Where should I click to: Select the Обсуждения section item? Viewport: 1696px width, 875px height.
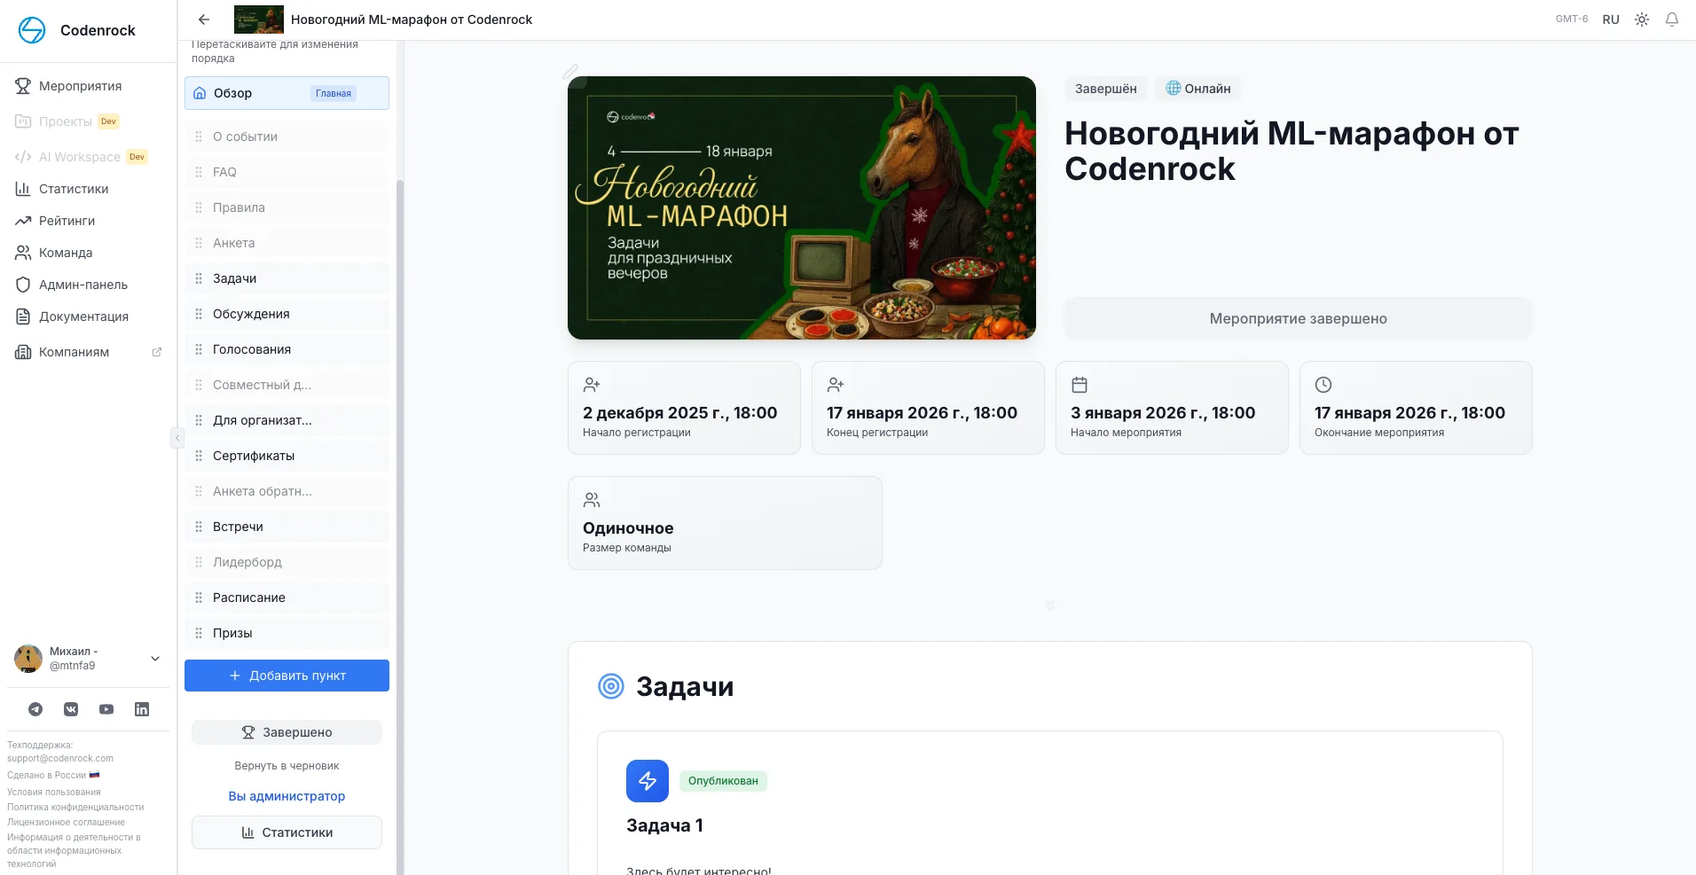[x=251, y=314]
